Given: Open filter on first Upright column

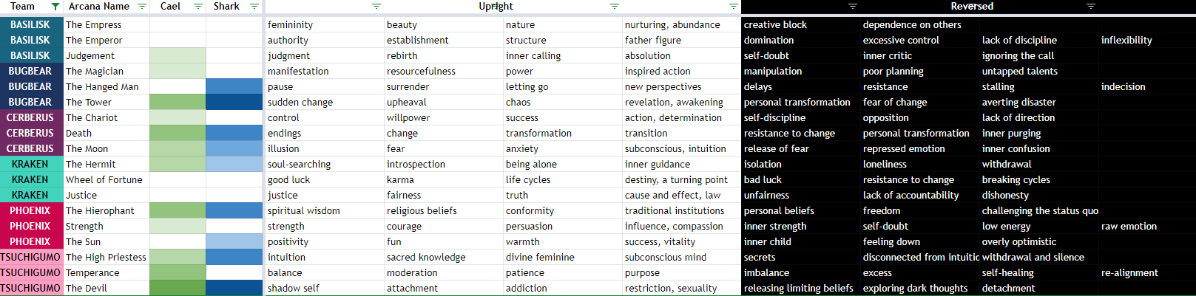Looking at the screenshot, I should point(376,7).
